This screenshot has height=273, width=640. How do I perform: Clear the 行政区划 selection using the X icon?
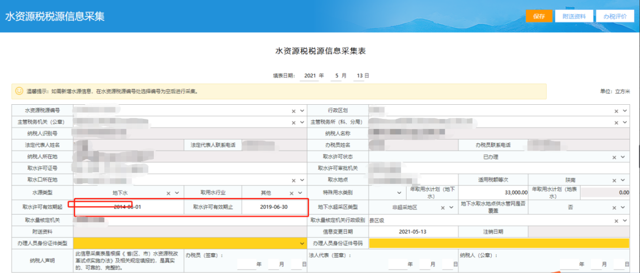[x=616, y=111]
